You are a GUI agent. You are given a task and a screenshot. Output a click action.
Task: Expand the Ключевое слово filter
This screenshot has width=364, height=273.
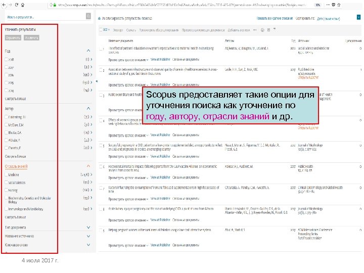tap(88, 245)
